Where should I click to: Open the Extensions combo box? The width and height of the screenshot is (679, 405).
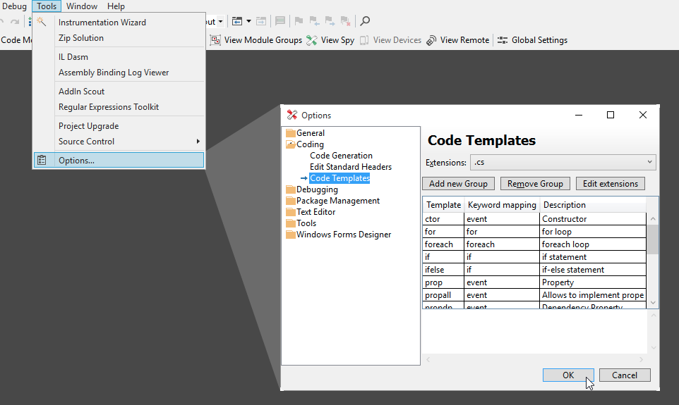(x=563, y=162)
